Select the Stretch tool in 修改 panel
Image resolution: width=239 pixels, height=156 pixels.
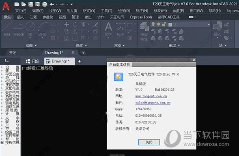point(67,38)
